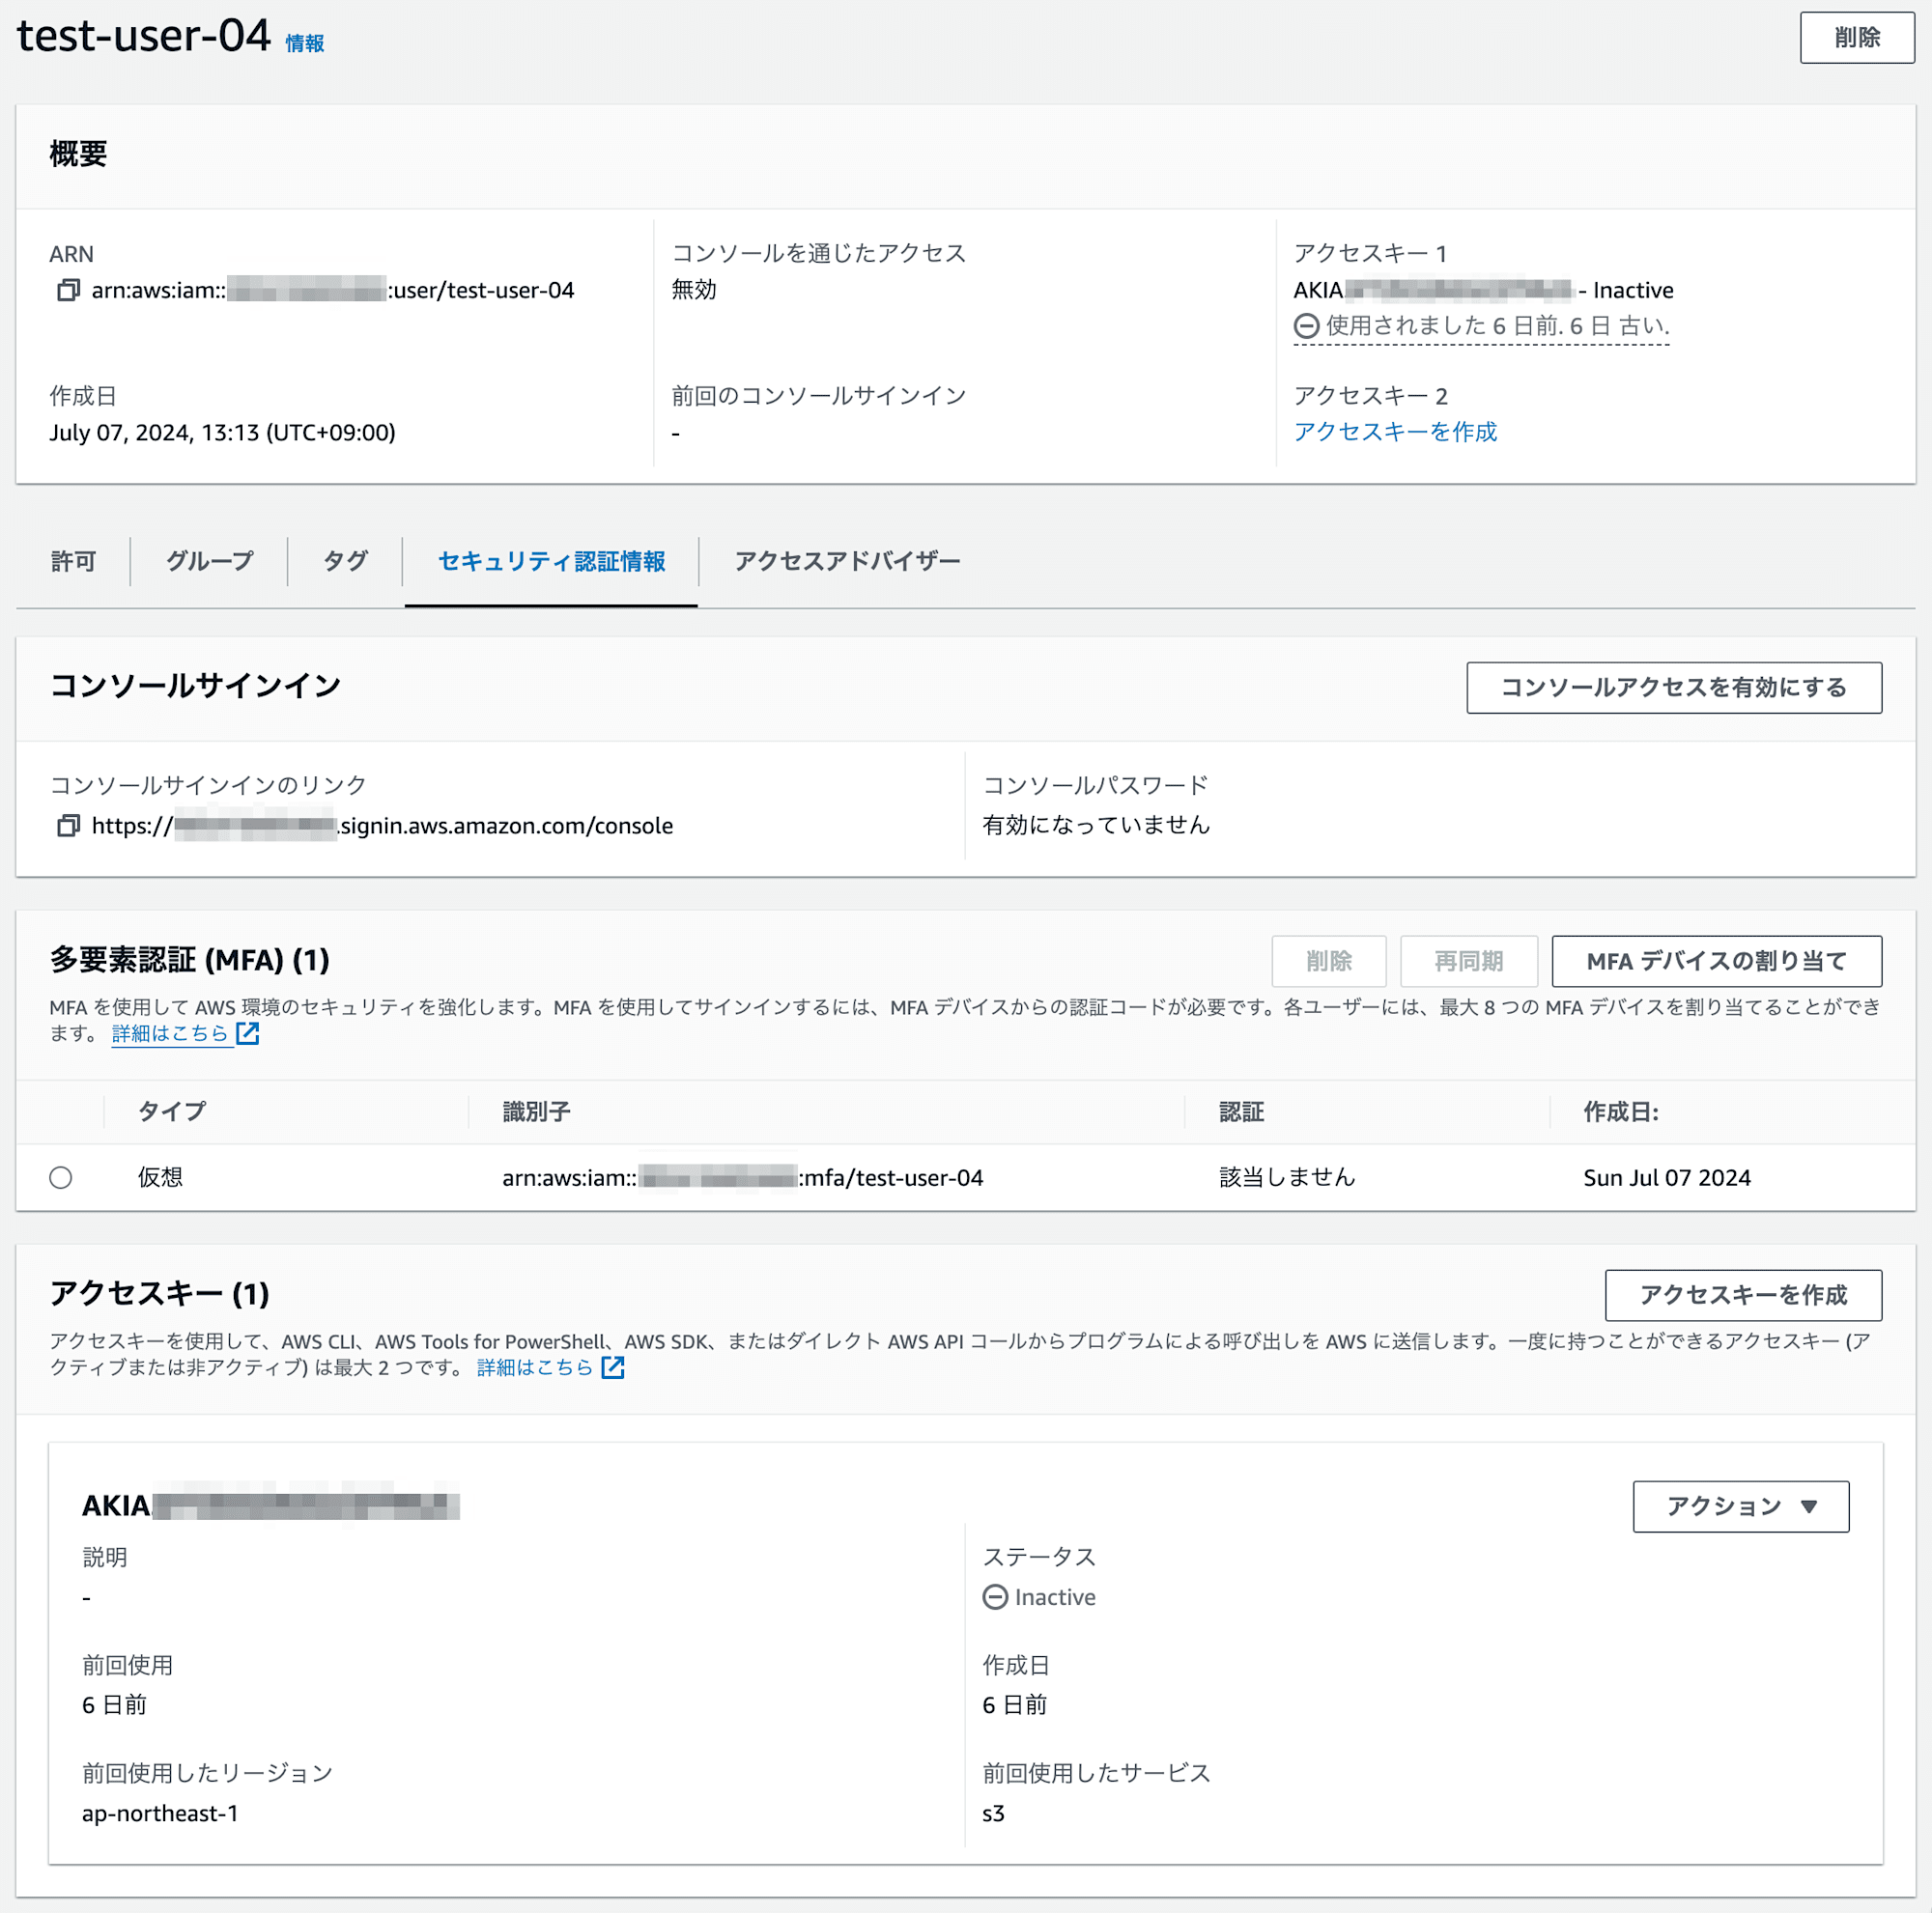This screenshot has width=1932, height=1913.
Task: Click the 該当しません cell
Action: click(1287, 1177)
